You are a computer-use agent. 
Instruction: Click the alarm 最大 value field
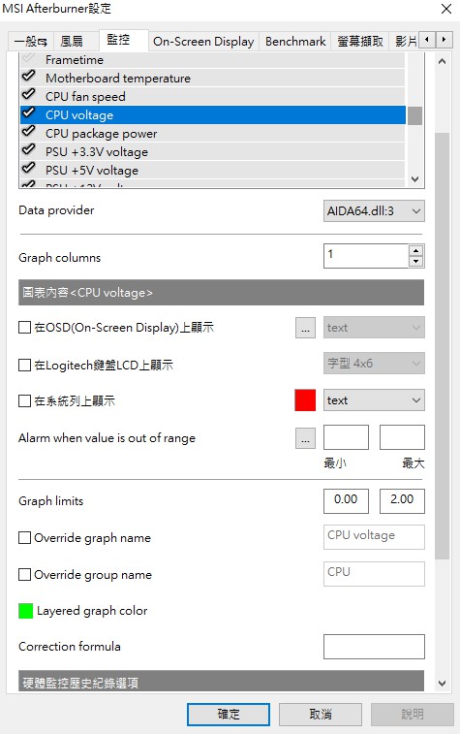402,436
